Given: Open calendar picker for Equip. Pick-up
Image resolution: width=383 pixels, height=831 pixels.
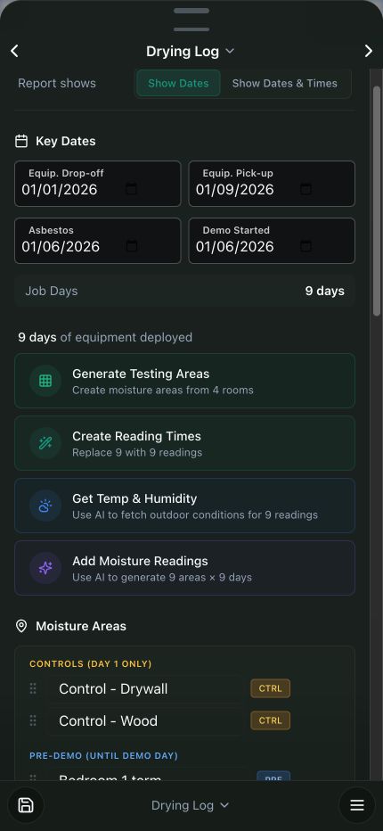Looking at the screenshot, I should [x=306, y=189].
